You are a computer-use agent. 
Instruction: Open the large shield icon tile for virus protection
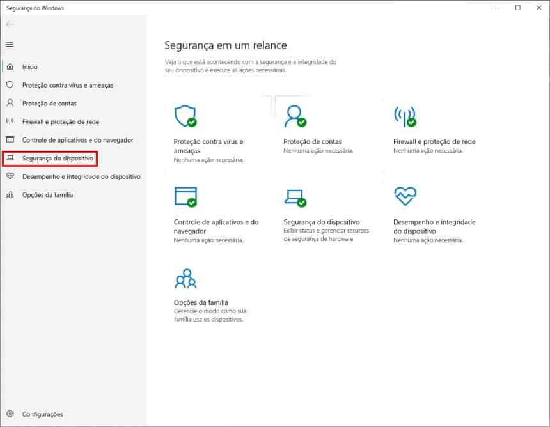pos(185,116)
